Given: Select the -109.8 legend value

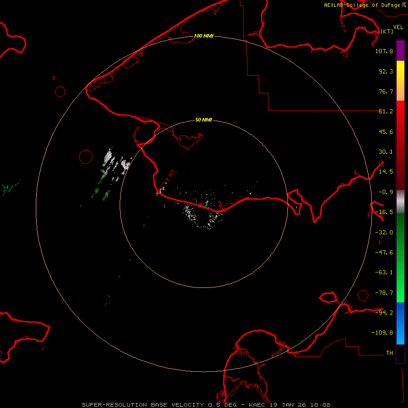Looking at the screenshot, I should (382, 333).
